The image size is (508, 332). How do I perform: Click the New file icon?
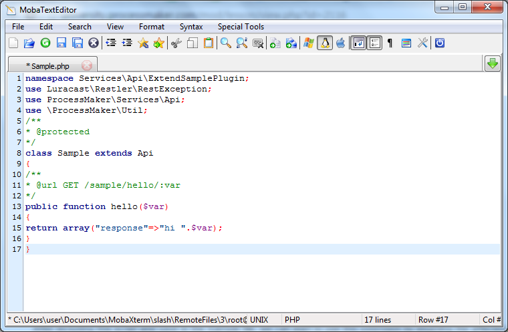click(13, 43)
